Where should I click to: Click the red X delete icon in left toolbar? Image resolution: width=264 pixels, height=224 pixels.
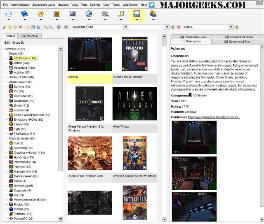coord(20,27)
